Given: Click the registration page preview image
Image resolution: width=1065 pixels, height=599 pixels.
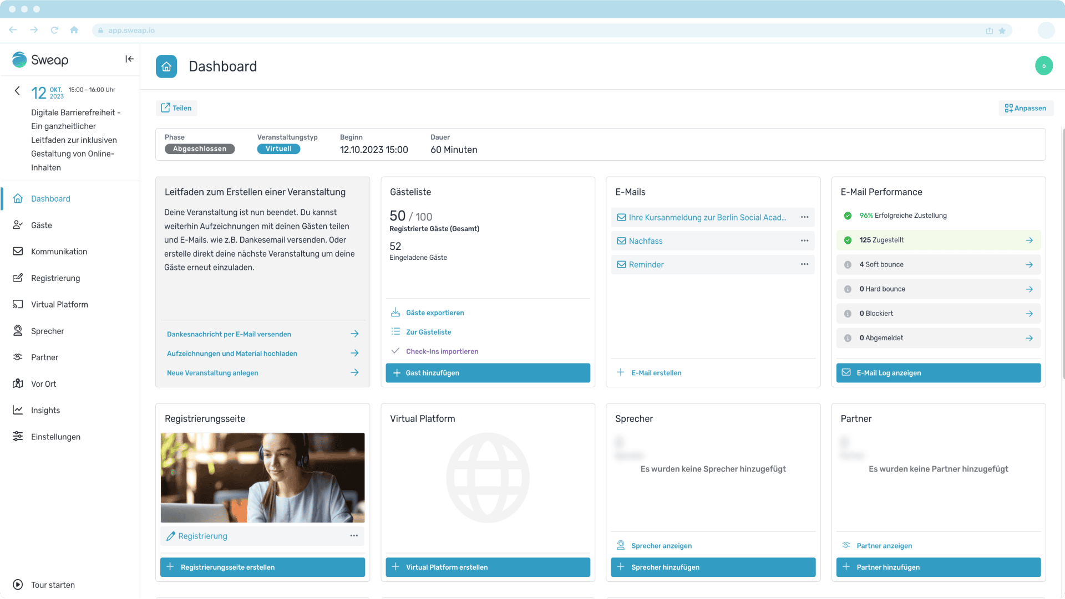Looking at the screenshot, I should [x=262, y=478].
